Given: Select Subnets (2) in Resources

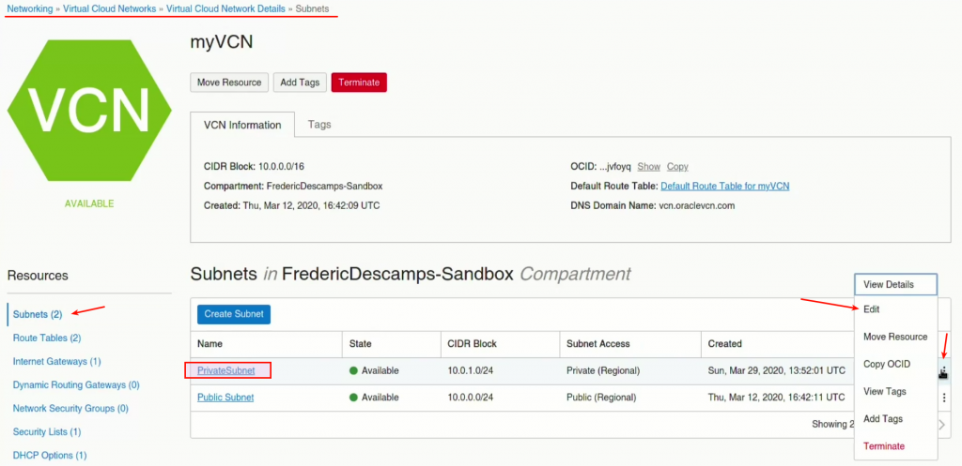Looking at the screenshot, I should tap(38, 314).
